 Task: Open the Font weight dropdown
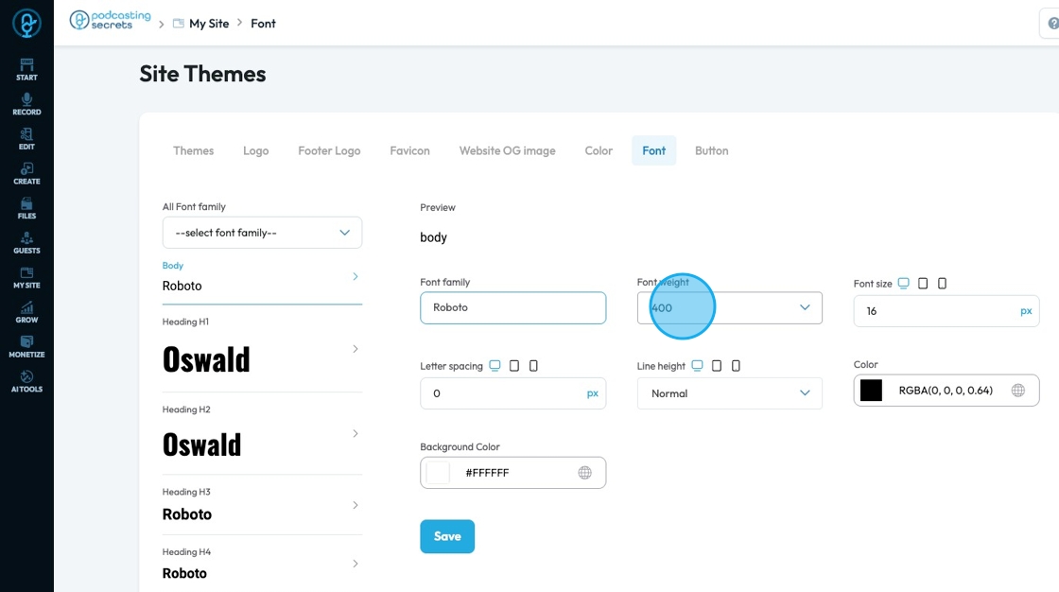pyautogui.click(x=729, y=307)
